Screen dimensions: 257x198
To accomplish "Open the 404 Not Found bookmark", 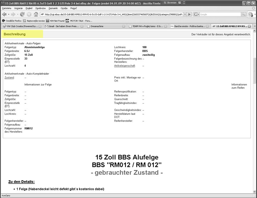I will [x=55, y=21].
